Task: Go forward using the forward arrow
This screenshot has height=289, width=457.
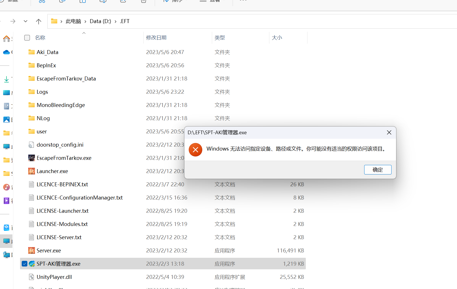Action: [x=13, y=21]
